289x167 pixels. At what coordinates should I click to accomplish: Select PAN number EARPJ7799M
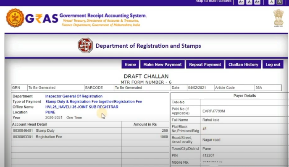214,111
